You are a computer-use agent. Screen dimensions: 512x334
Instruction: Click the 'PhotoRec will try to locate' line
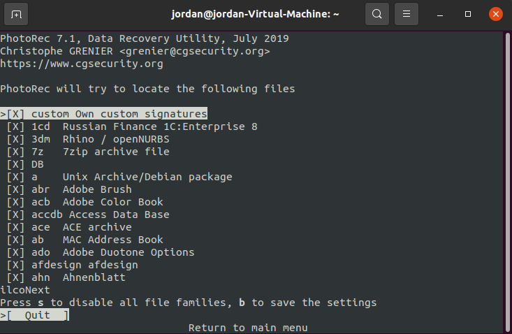(x=147, y=89)
